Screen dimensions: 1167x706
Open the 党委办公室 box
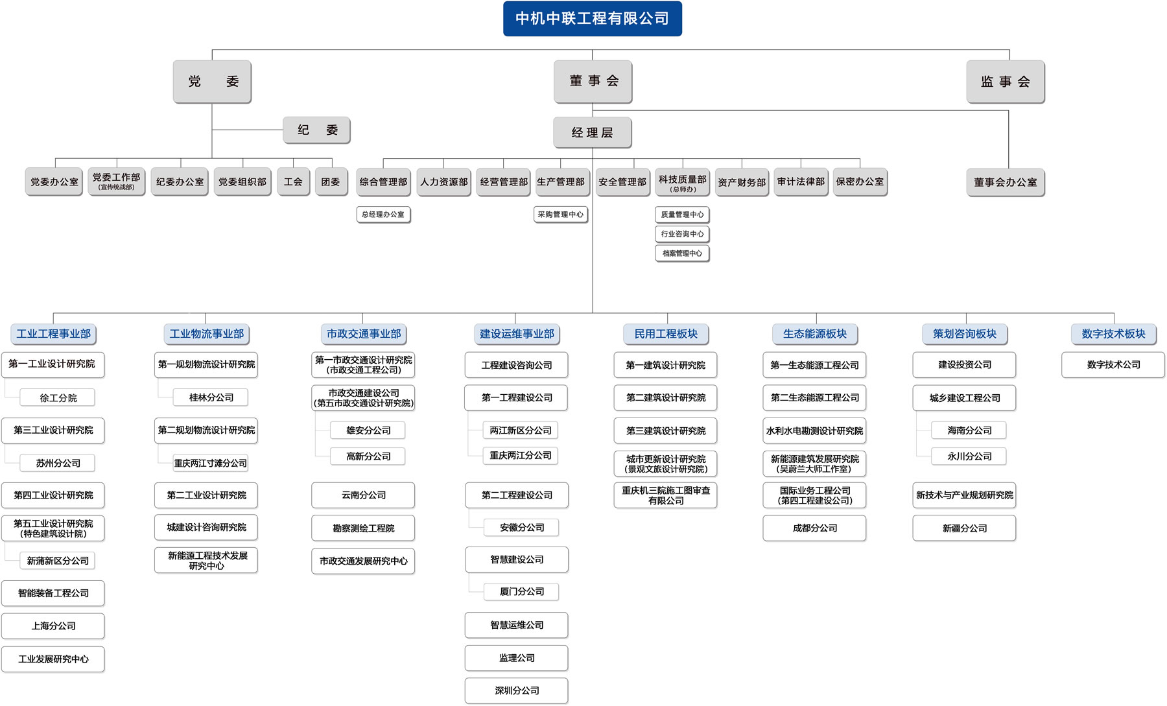click(x=54, y=182)
